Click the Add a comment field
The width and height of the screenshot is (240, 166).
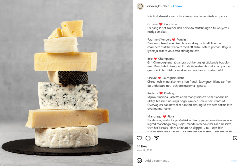(x=187, y=161)
